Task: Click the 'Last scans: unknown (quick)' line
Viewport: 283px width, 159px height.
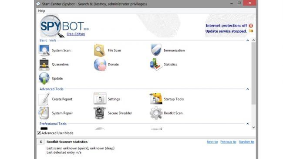Action: (81, 148)
